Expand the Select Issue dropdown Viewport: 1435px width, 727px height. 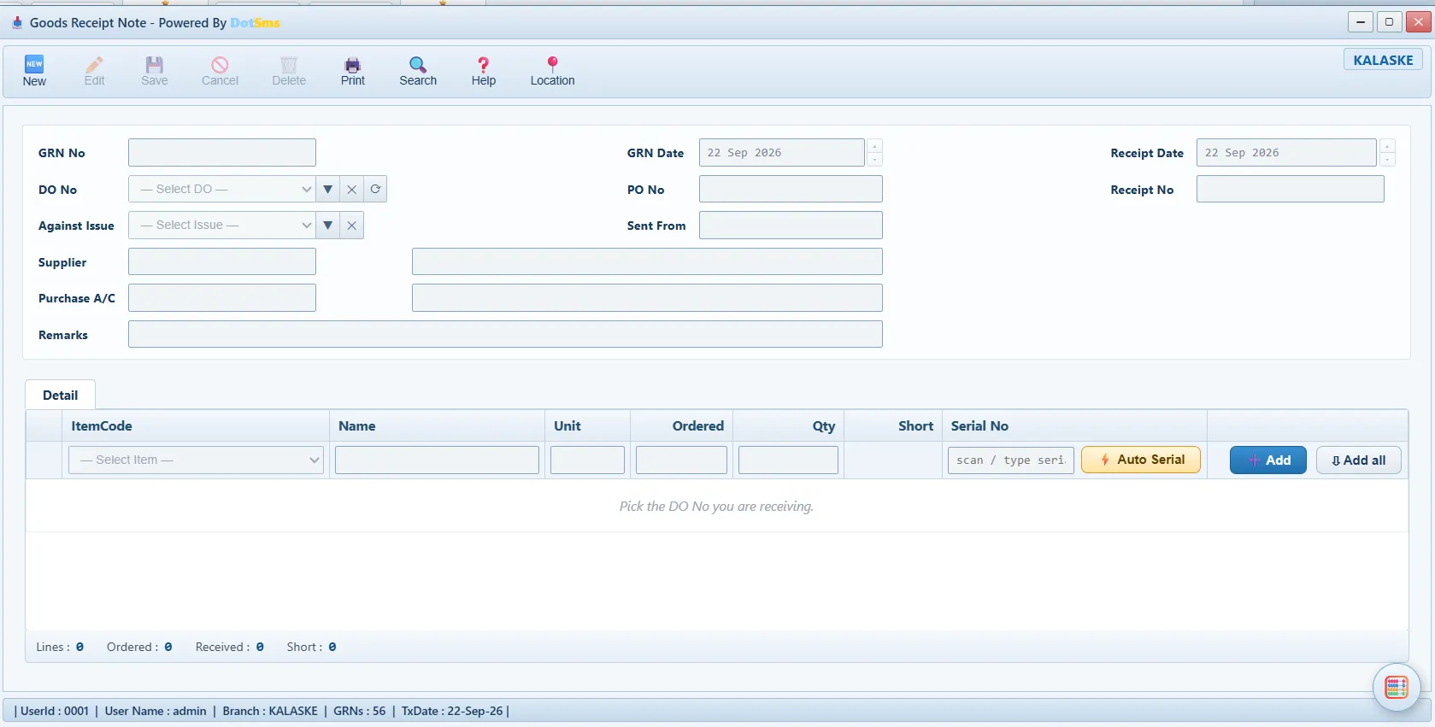(x=222, y=225)
